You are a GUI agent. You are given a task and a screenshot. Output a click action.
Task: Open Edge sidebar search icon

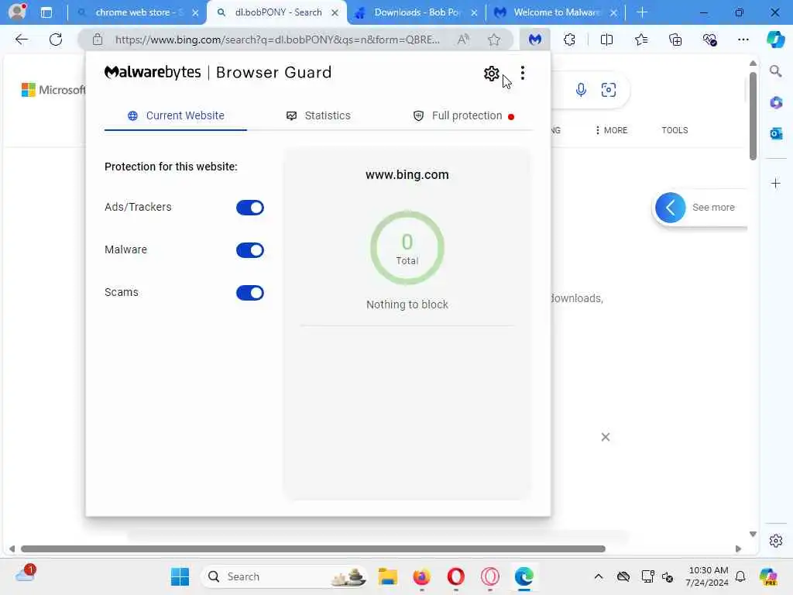776,71
